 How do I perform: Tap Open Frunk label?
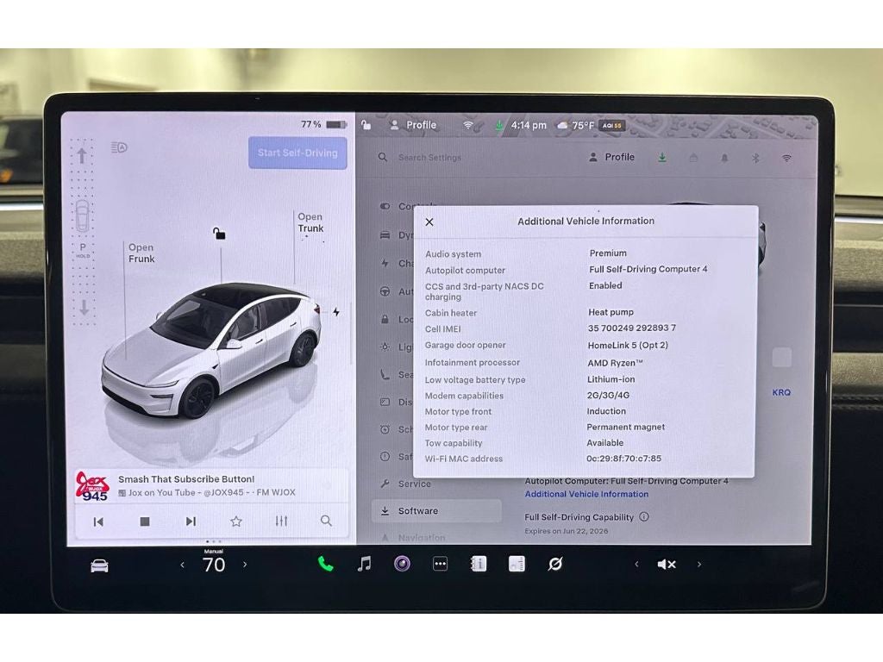pyautogui.click(x=141, y=253)
